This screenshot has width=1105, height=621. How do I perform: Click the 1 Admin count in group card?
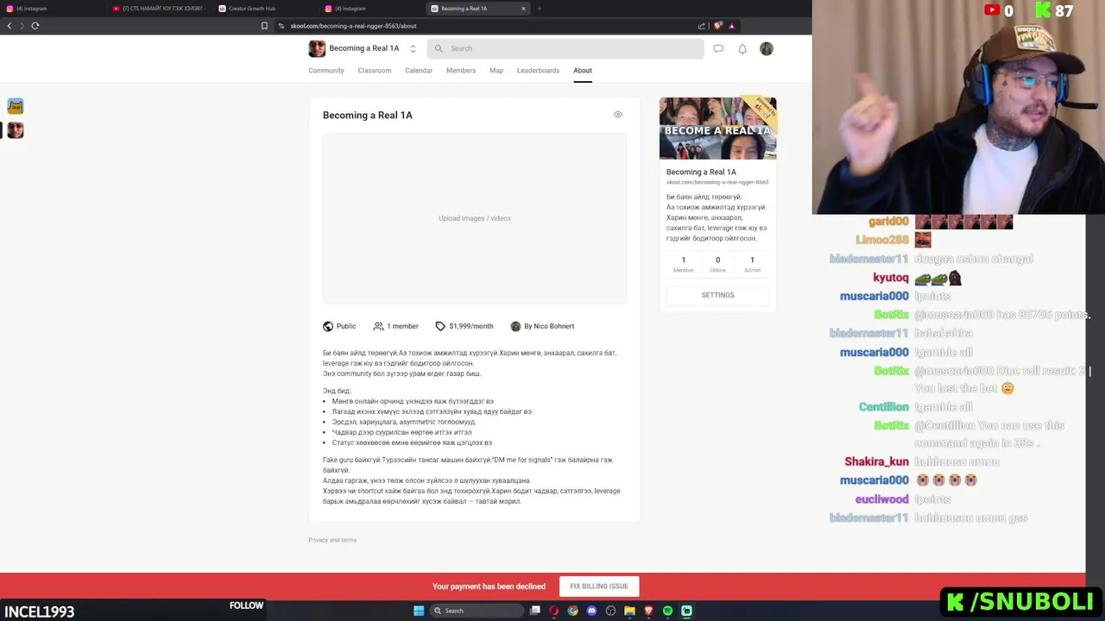tap(752, 264)
